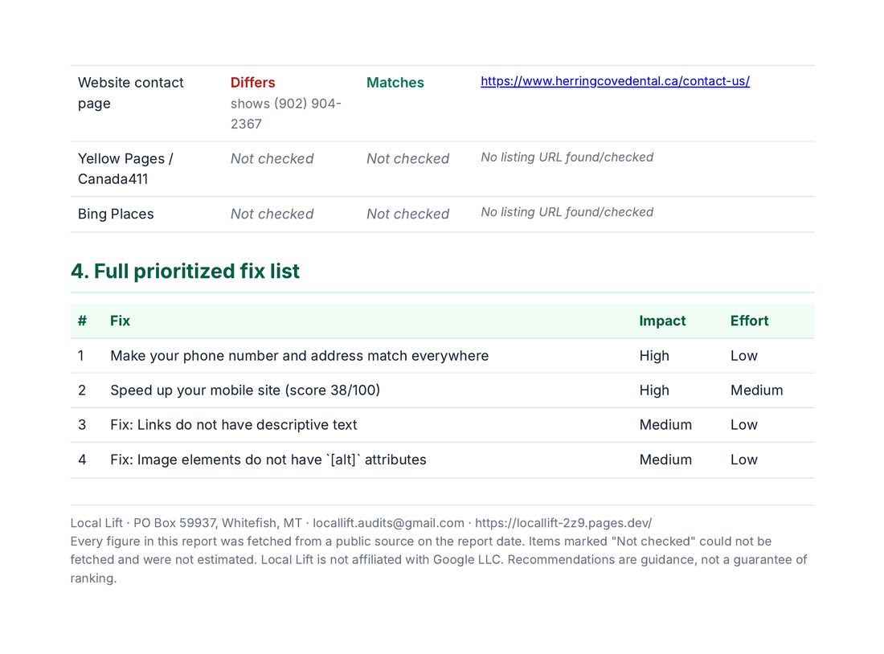Click the first 'Not checked' in the Yellow Pages row
Viewport: 884px width, 654px height.
click(x=272, y=158)
